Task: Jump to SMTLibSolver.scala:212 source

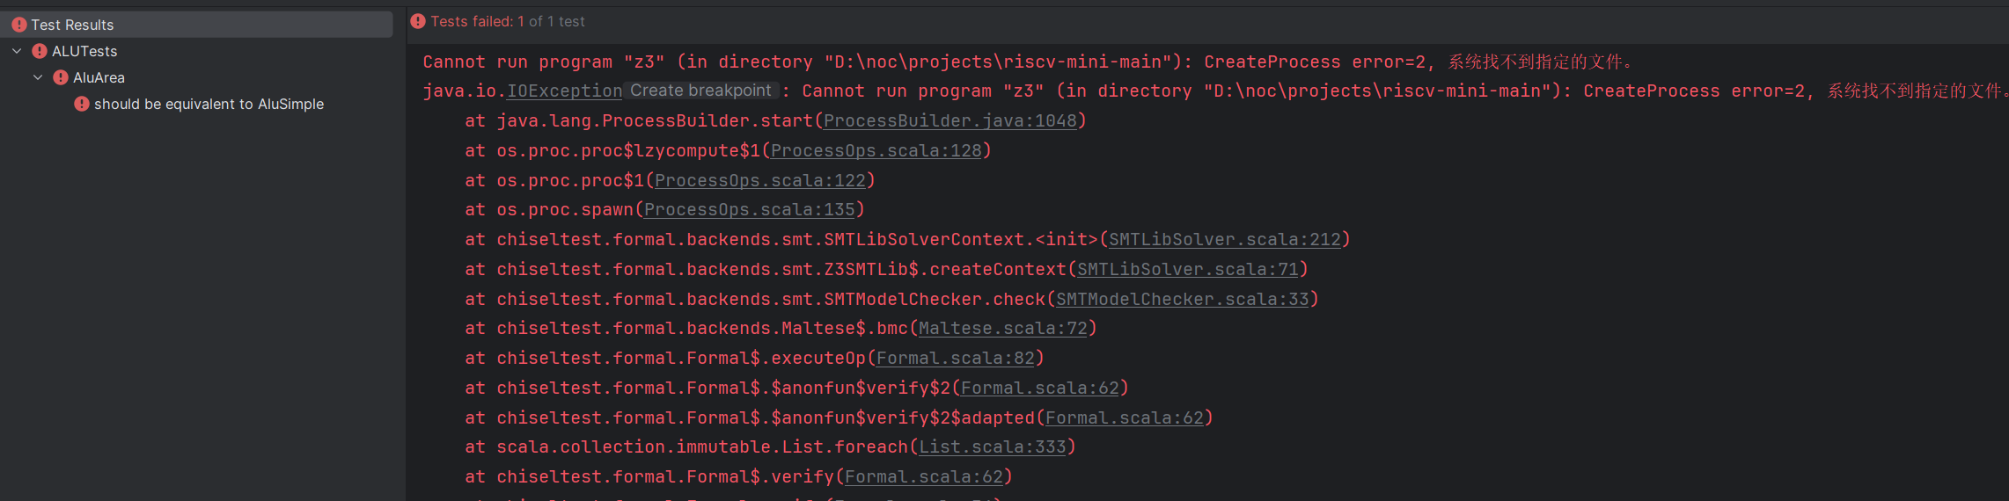Action: pos(1224,239)
